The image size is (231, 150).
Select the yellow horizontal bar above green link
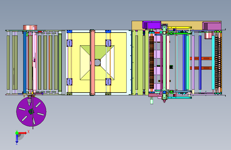[180, 27]
